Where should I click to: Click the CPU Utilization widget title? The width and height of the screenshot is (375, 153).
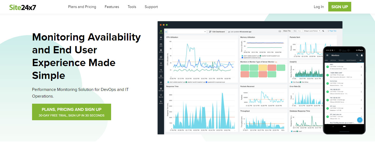(x=172, y=37)
